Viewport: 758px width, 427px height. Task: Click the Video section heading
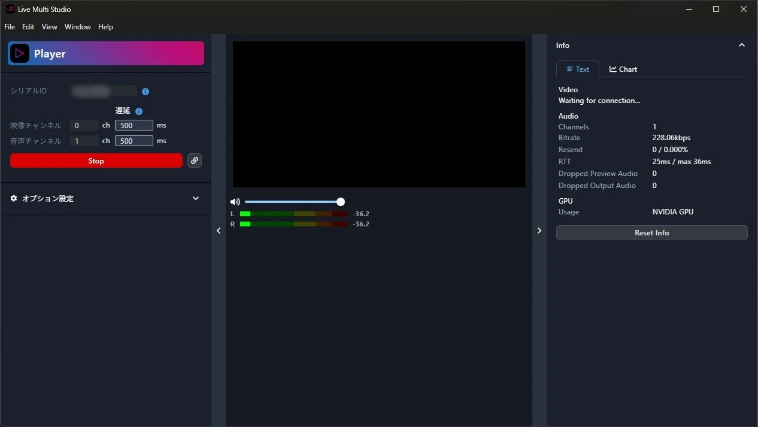[568, 90]
